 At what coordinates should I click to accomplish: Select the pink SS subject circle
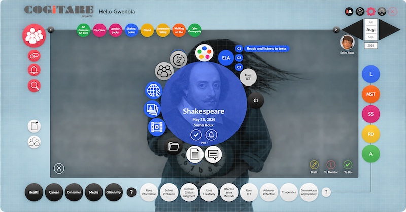(371, 114)
